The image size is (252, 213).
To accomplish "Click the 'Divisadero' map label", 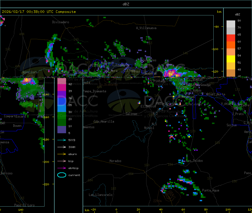I will (60, 22).
